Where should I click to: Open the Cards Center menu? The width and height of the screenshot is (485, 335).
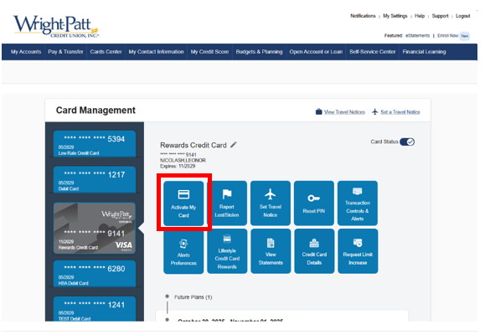[x=106, y=52]
